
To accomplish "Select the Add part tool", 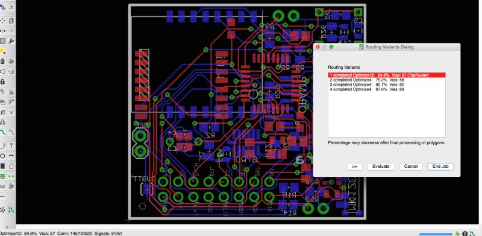I will [x=11, y=62].
